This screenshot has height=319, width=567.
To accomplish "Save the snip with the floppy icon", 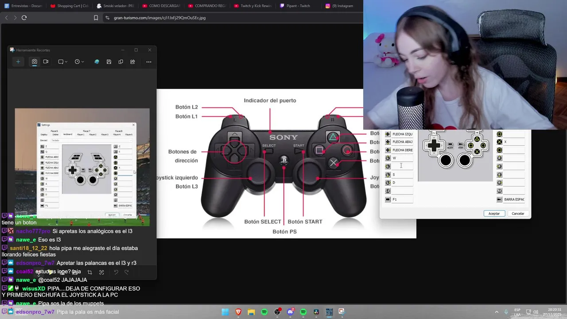I will 109,62.
